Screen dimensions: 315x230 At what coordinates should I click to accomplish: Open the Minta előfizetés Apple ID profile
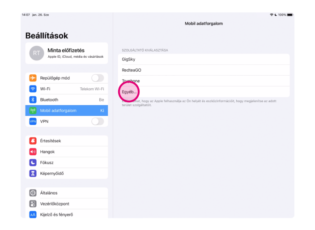66,53
